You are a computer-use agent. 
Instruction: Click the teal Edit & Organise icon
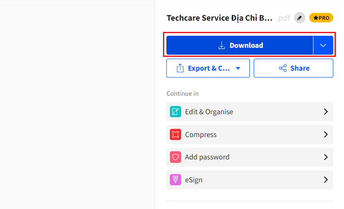click(175, 112)
